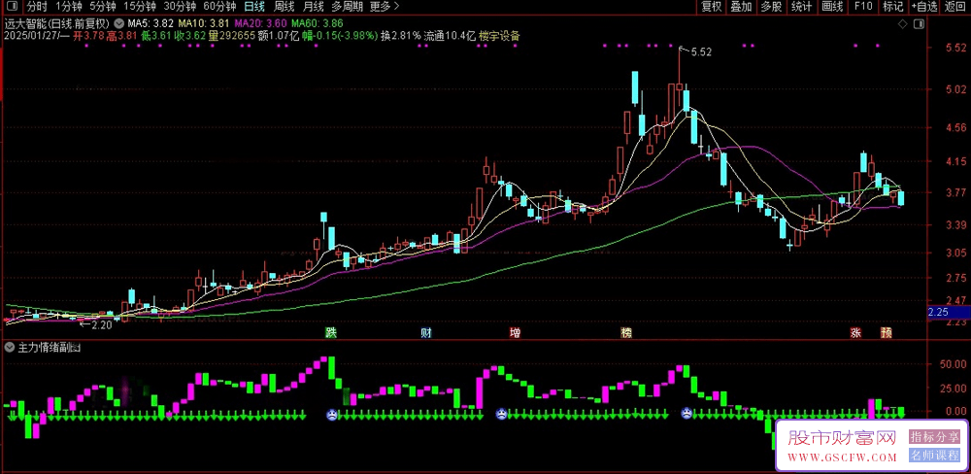
Task: Click the stock name 远大智能(日线 前复权)
Action: (x=56, y=24)
